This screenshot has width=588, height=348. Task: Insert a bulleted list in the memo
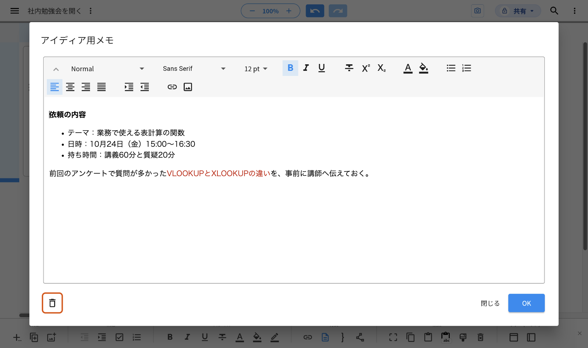(451, 68)
